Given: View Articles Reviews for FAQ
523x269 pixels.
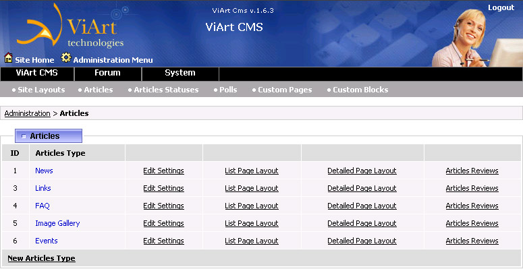Looking at the screenshot, I should tap(472, 206).
